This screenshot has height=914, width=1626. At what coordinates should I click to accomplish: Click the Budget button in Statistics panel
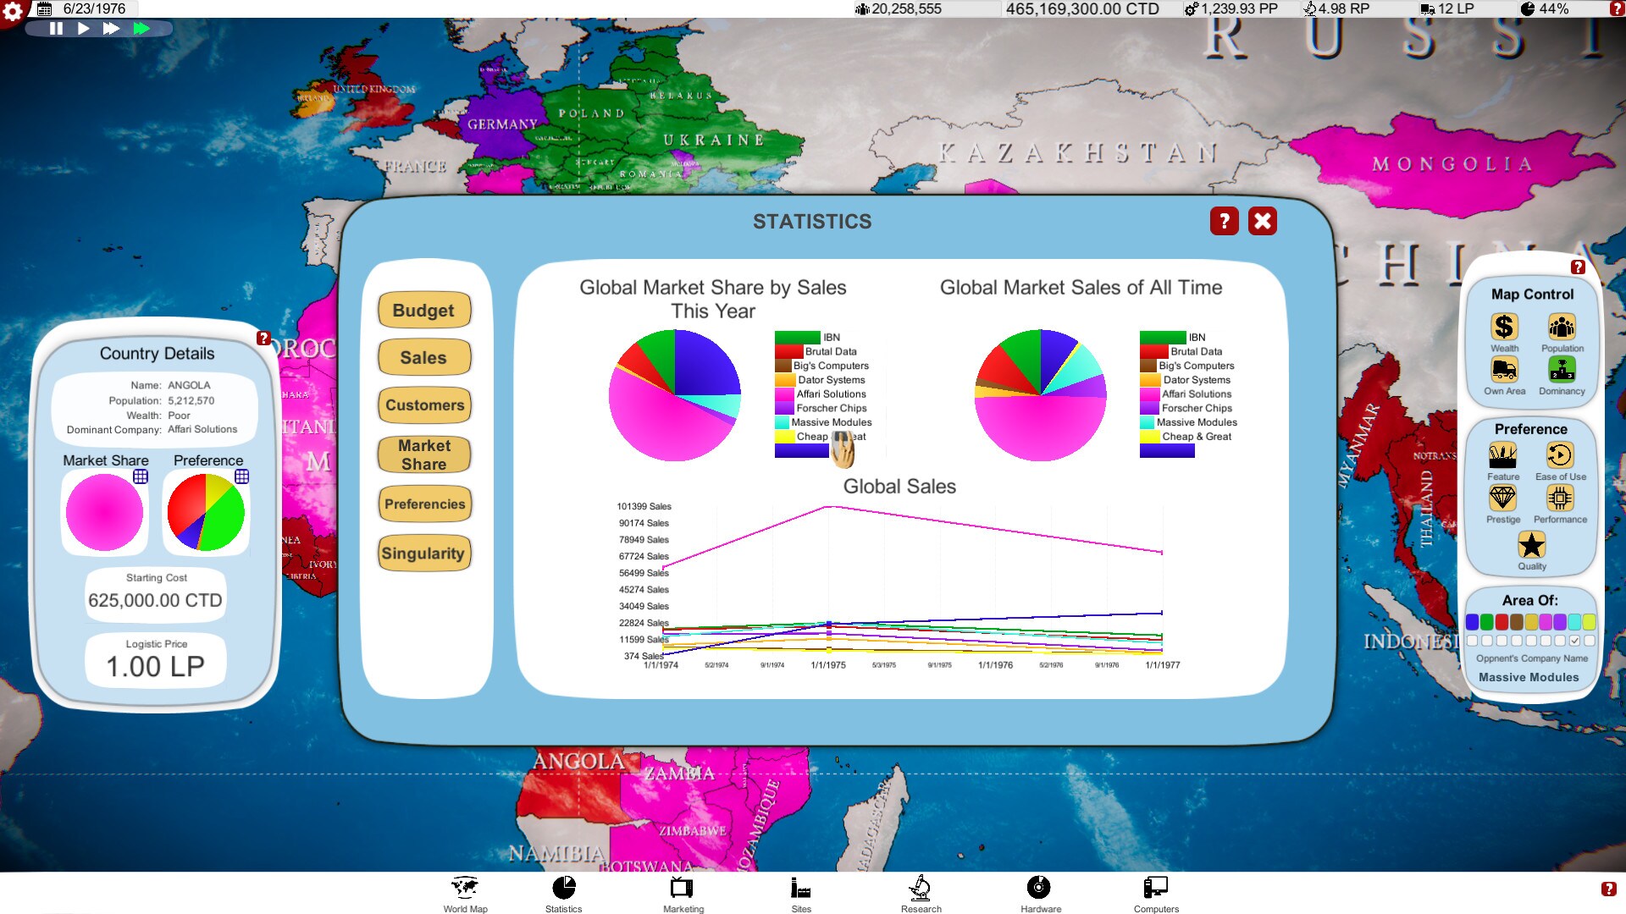pos(425,309)
